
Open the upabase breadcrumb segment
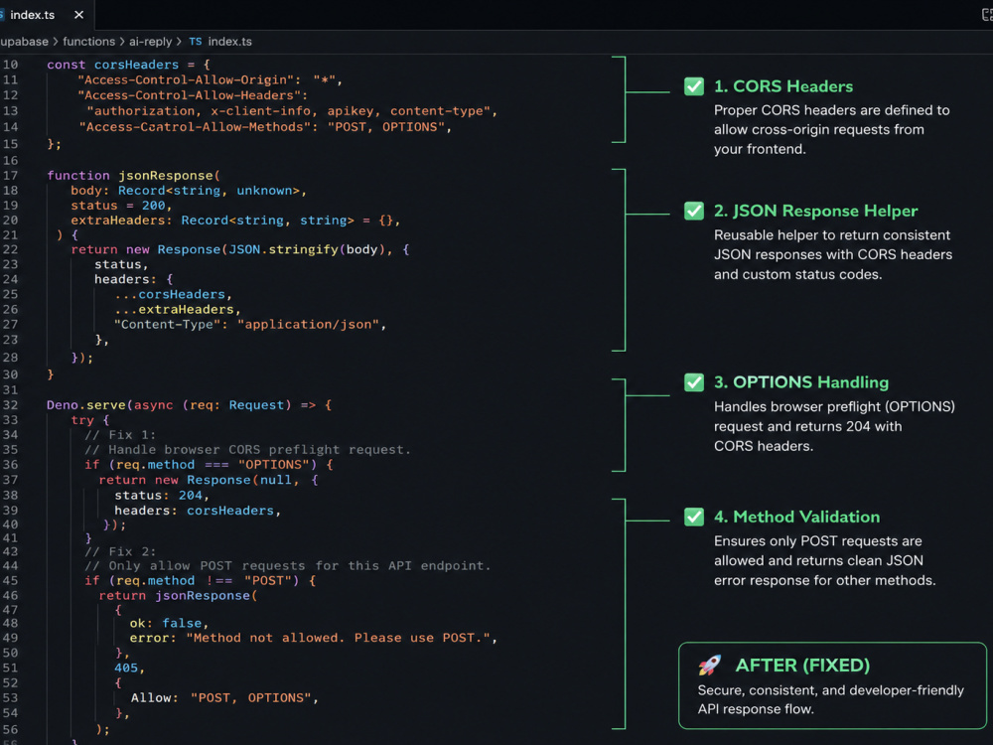[x=24, y=42]
